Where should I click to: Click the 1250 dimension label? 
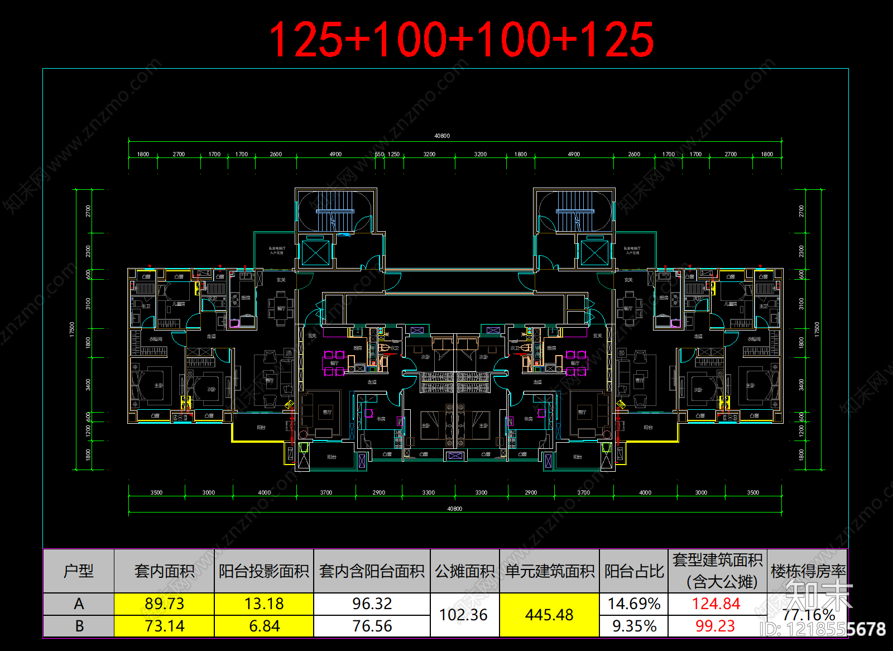click(394, 155)
